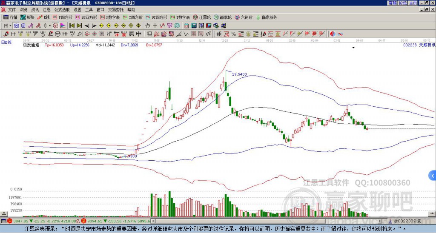Jump to the first bar icon

click(72, 26)
